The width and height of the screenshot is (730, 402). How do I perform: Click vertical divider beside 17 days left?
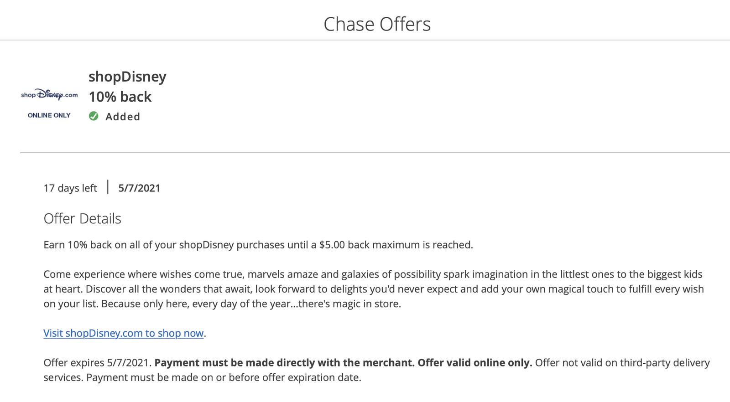(108, 187)
